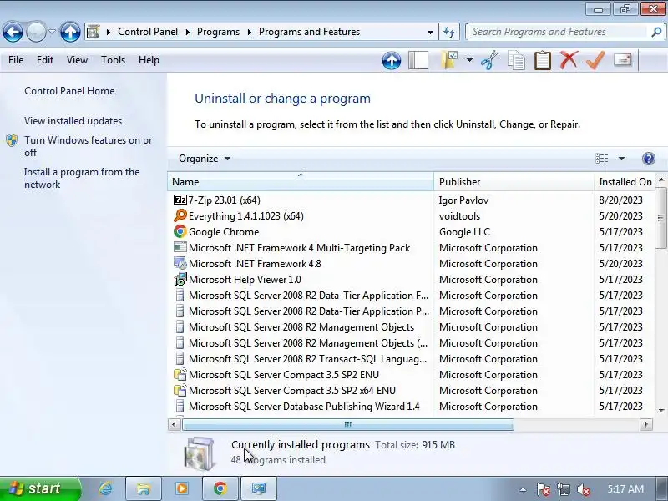Click the Forward navigation arrow
668x501 pixels.
[36, 32]
